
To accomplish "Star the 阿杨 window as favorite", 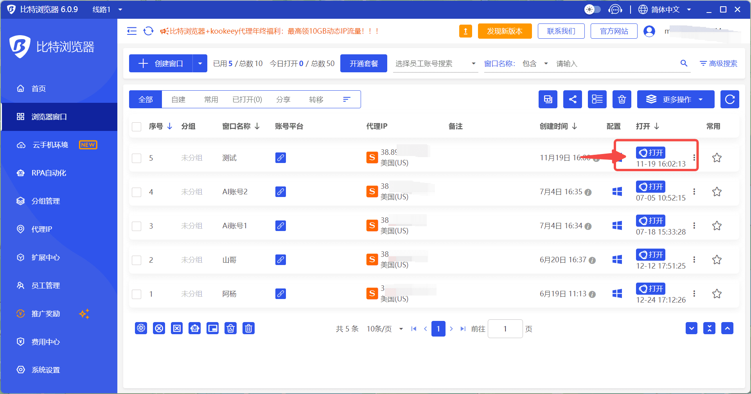I will tap(717, 294).
